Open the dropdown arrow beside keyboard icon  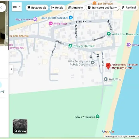(x=20, y=7)
